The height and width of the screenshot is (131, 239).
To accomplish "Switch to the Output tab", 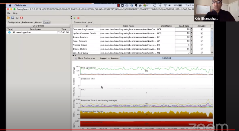I will [x=38, y=22].
